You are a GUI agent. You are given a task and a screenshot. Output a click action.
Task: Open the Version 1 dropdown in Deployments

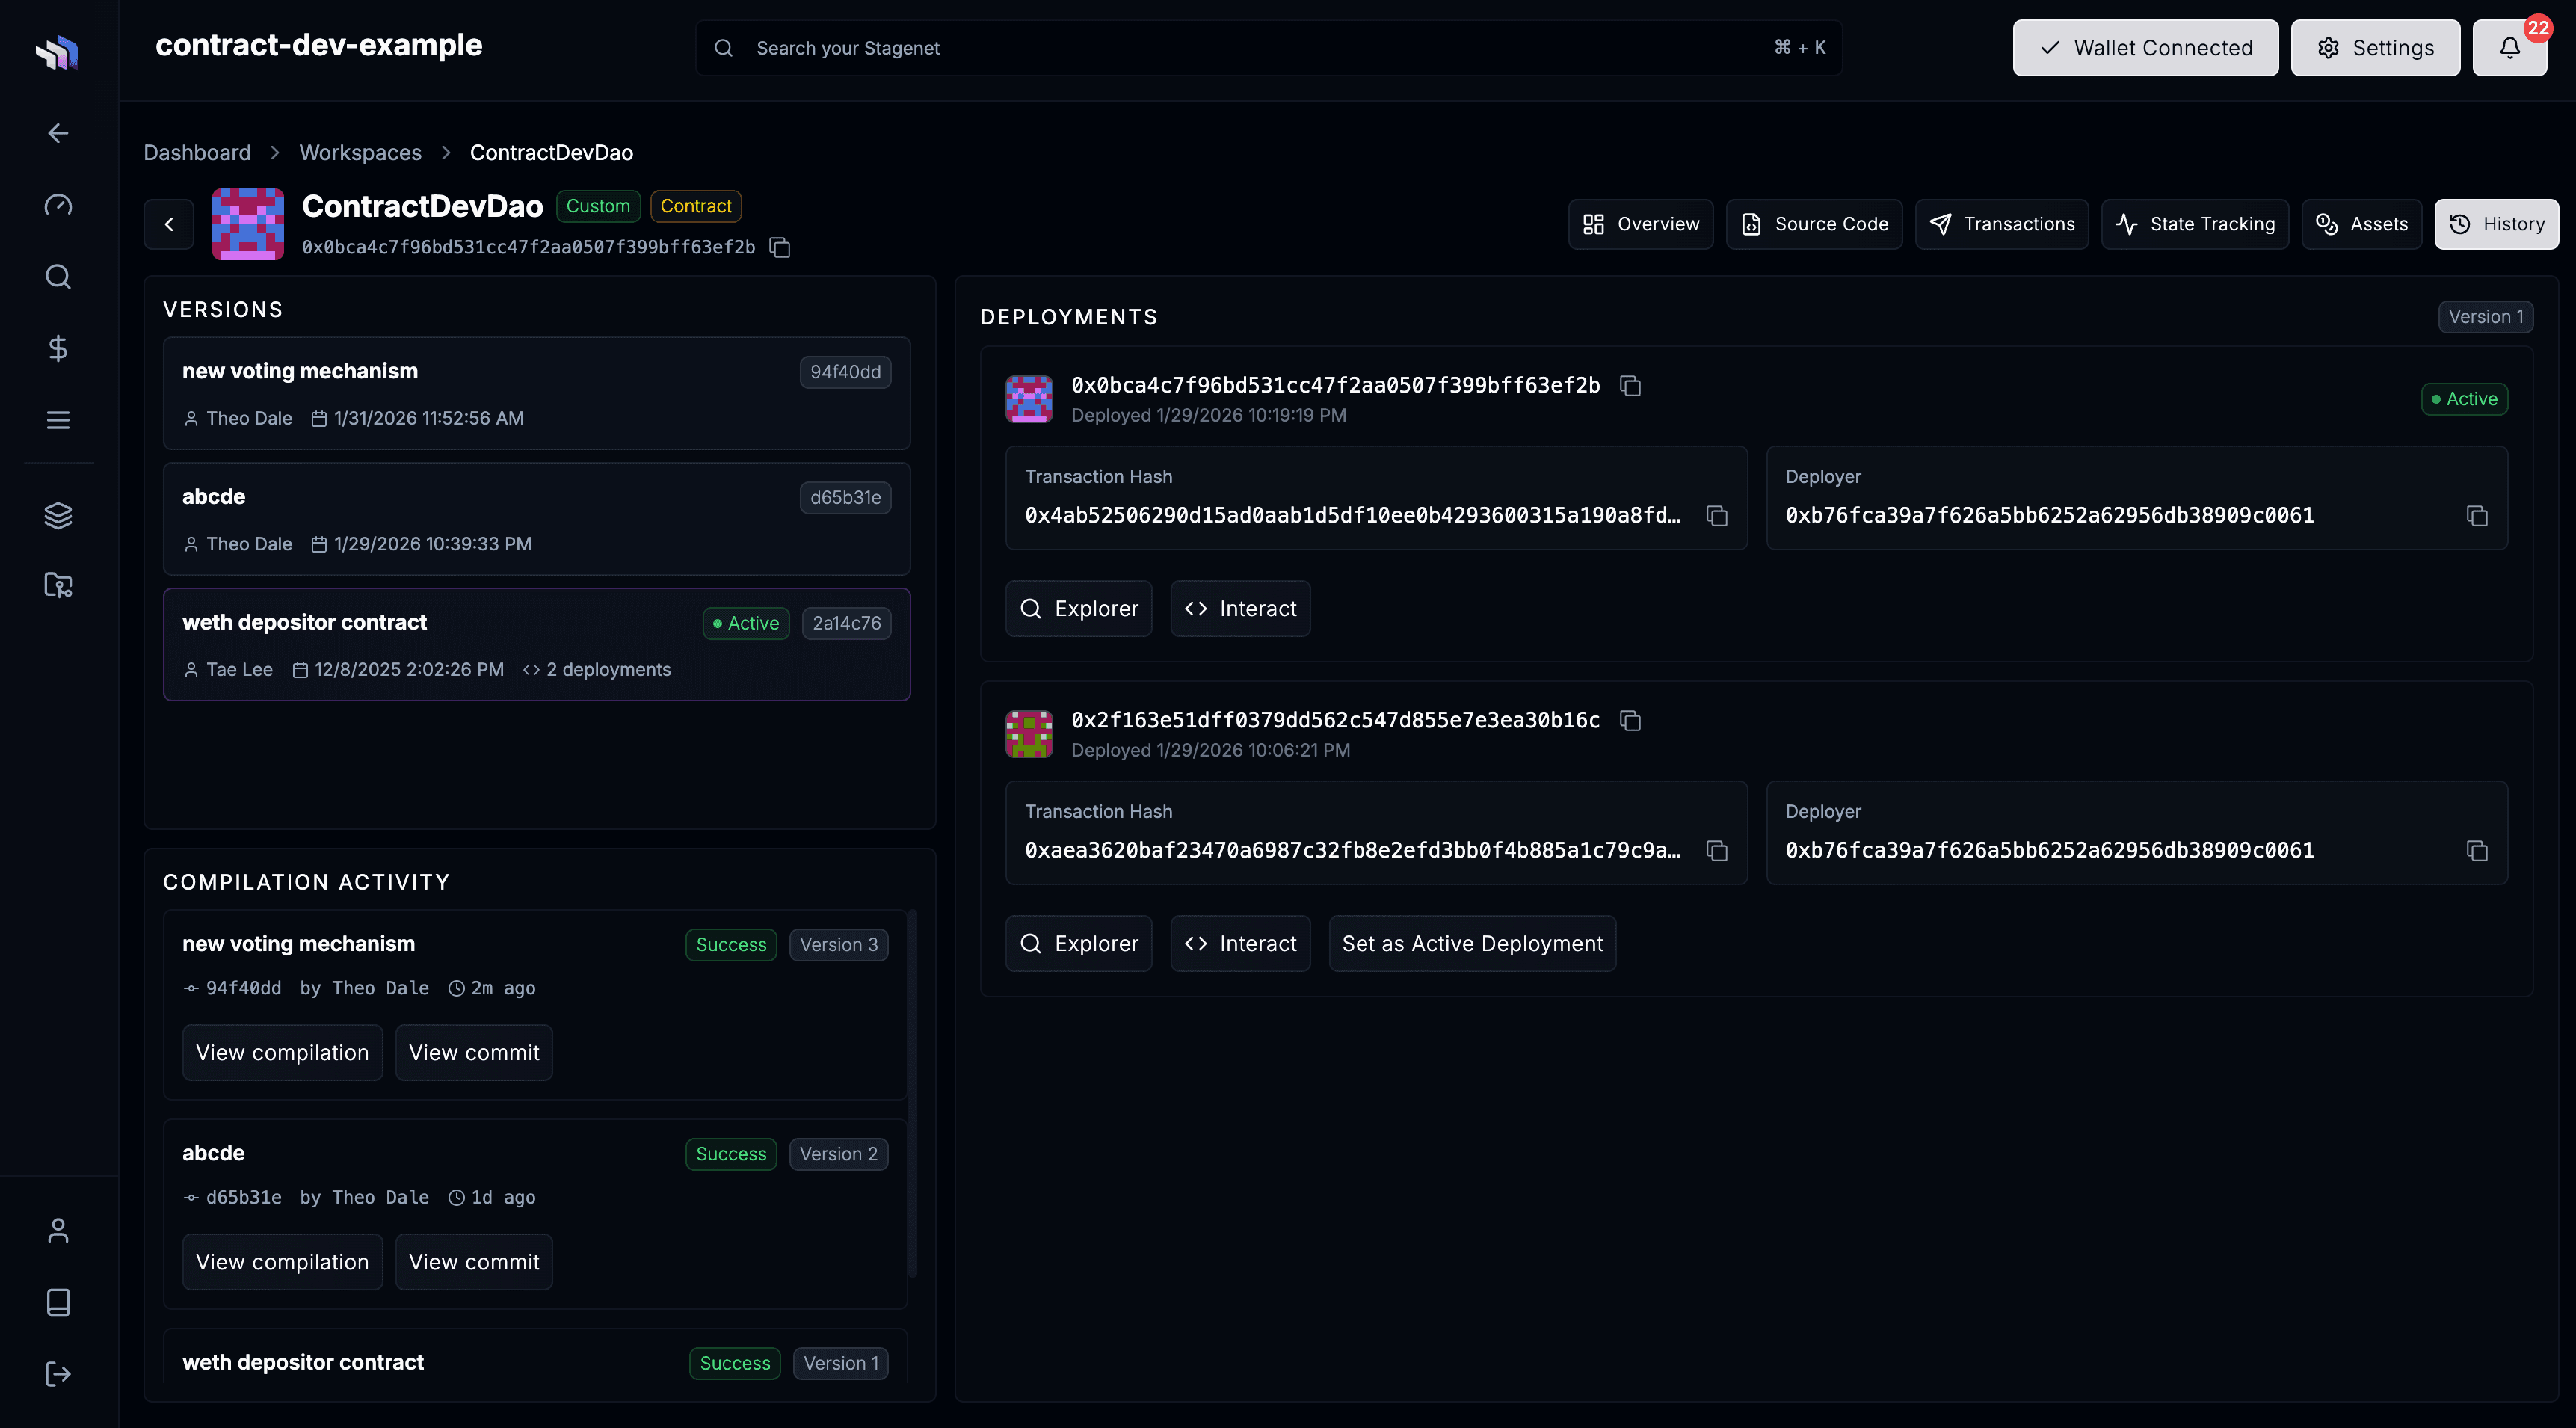2486,316
